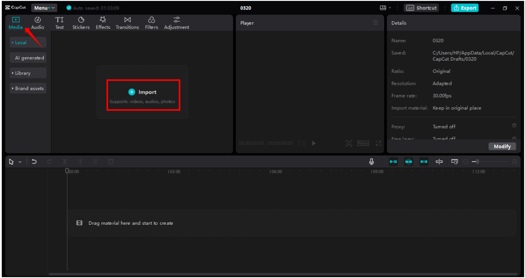The height and width of the screenshot is (278, 525).
Task: Toggle the player grid compare icon
Action: (x=302, y=143)
